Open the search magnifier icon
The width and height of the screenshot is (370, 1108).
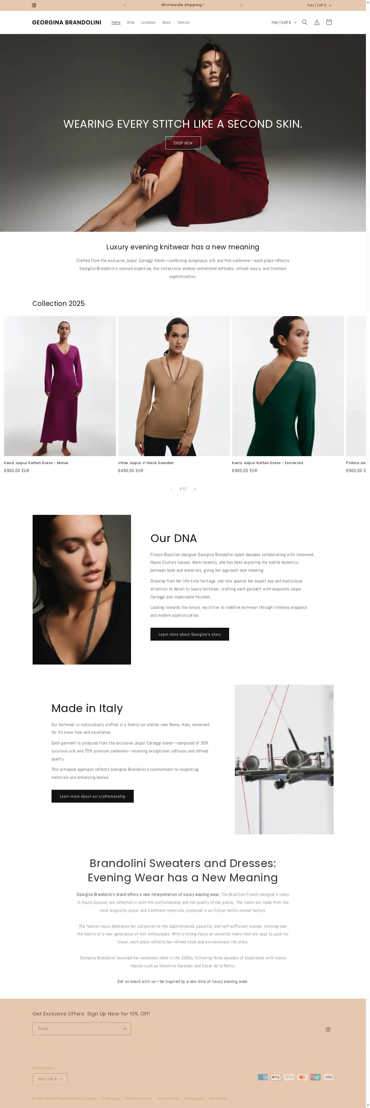click(305, 22)
